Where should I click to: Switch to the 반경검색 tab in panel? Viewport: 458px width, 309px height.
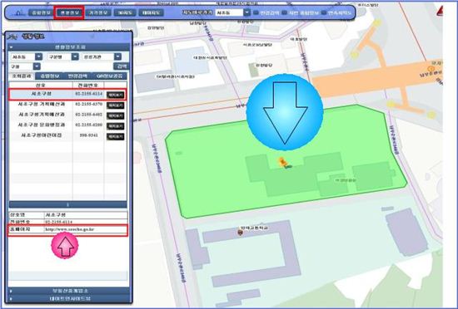click(77, 76)
